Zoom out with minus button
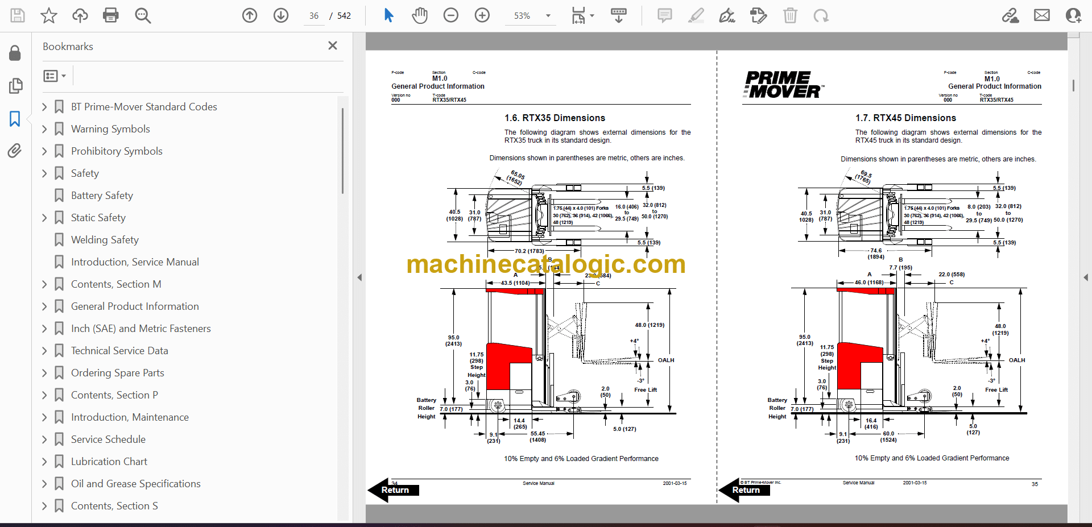Screen dimensions: 1092x527 click(x=451, y=15)
